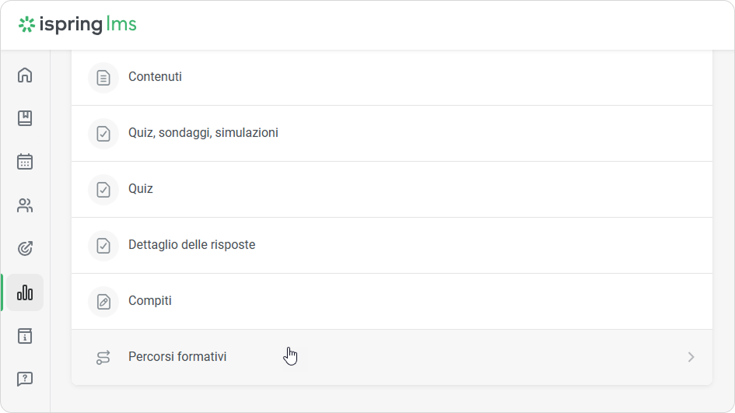Screen dimensions: 735x413
Task: Open Quiz, sondaggi, simulazioni report
Action: tap(203, 133)
